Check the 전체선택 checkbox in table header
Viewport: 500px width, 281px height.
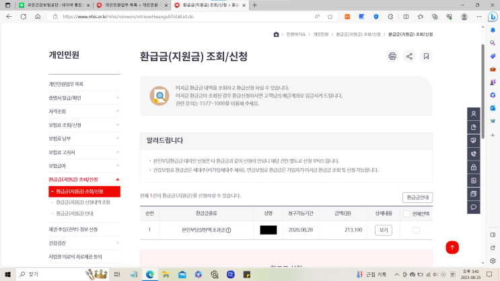coord(406,214)
